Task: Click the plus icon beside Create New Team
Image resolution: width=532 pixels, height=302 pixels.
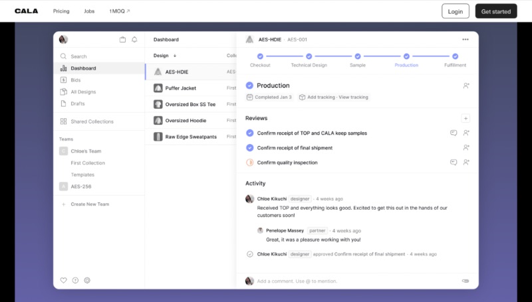Action: [x=63, y=204]
